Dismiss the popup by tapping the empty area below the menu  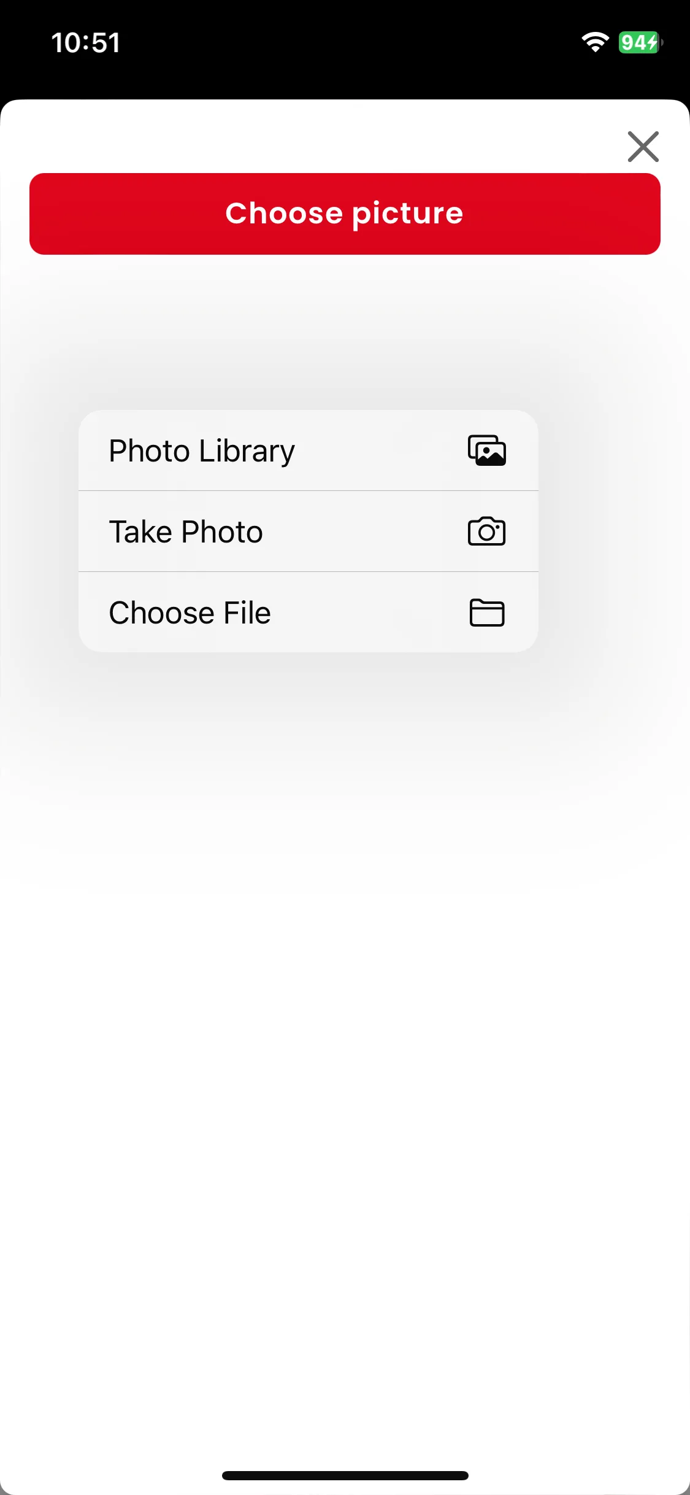click(x=345, y=1043)
